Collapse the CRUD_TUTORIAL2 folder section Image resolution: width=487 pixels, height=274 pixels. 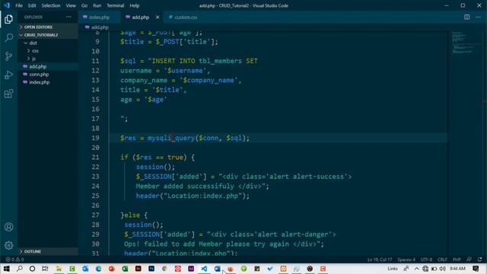coord(47,35)
